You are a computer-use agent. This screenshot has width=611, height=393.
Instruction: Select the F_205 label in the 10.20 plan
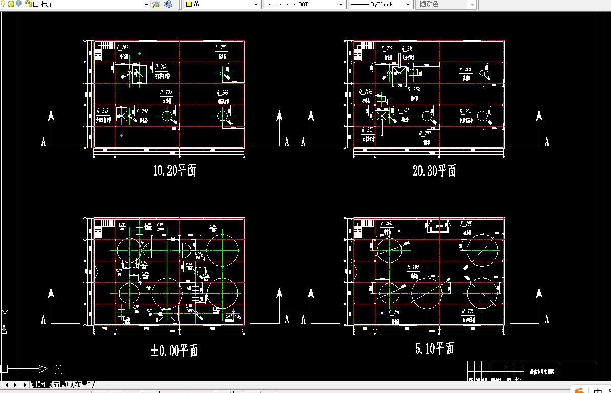221,47
